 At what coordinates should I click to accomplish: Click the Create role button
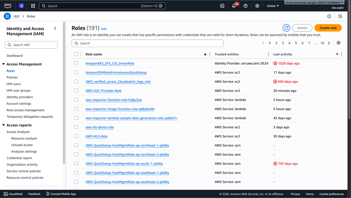328,28
